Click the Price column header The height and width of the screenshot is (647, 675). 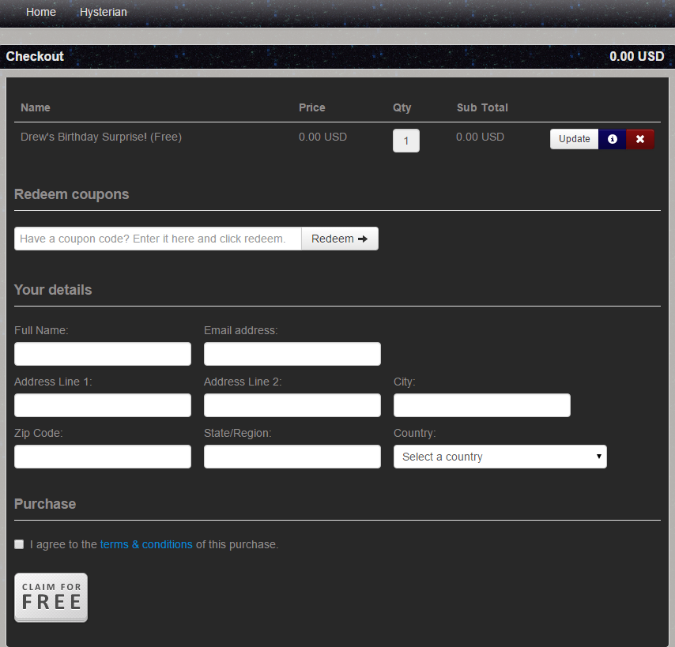pos(312,107)
